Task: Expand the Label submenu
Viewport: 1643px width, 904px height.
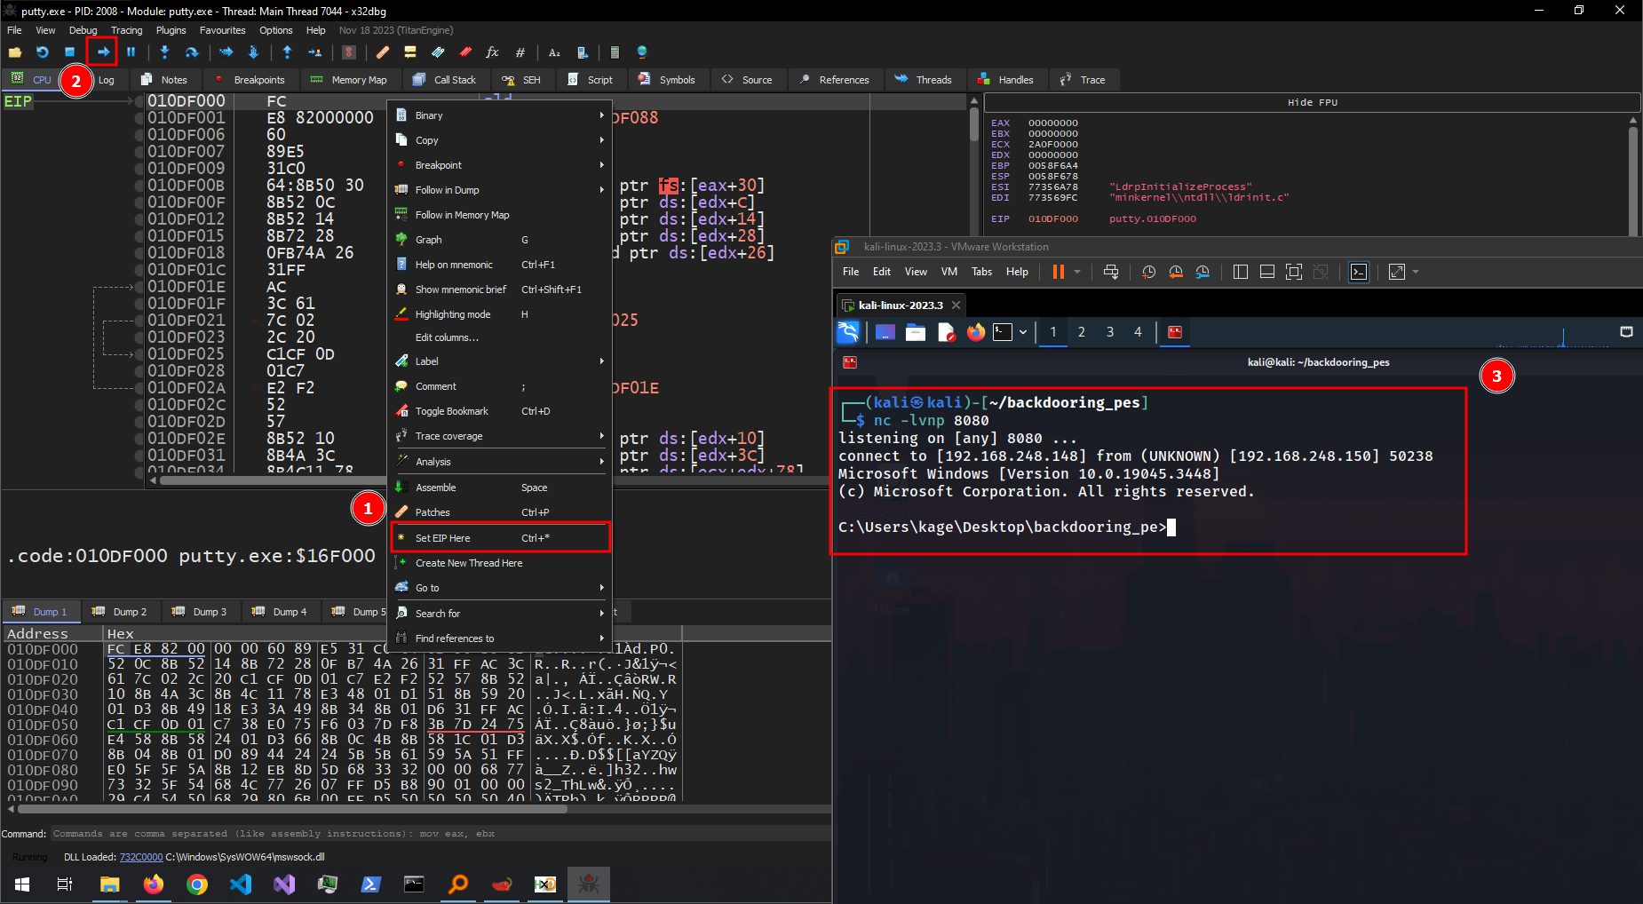Action: pyautogui.click(x=502, y=361)
